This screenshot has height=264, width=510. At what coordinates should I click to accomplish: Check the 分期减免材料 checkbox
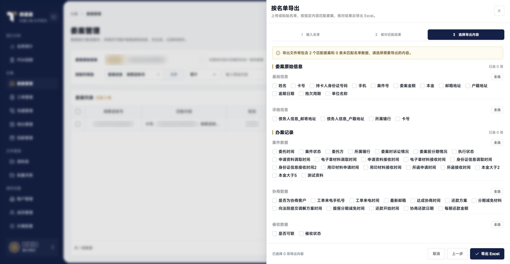tap(474, 200)
